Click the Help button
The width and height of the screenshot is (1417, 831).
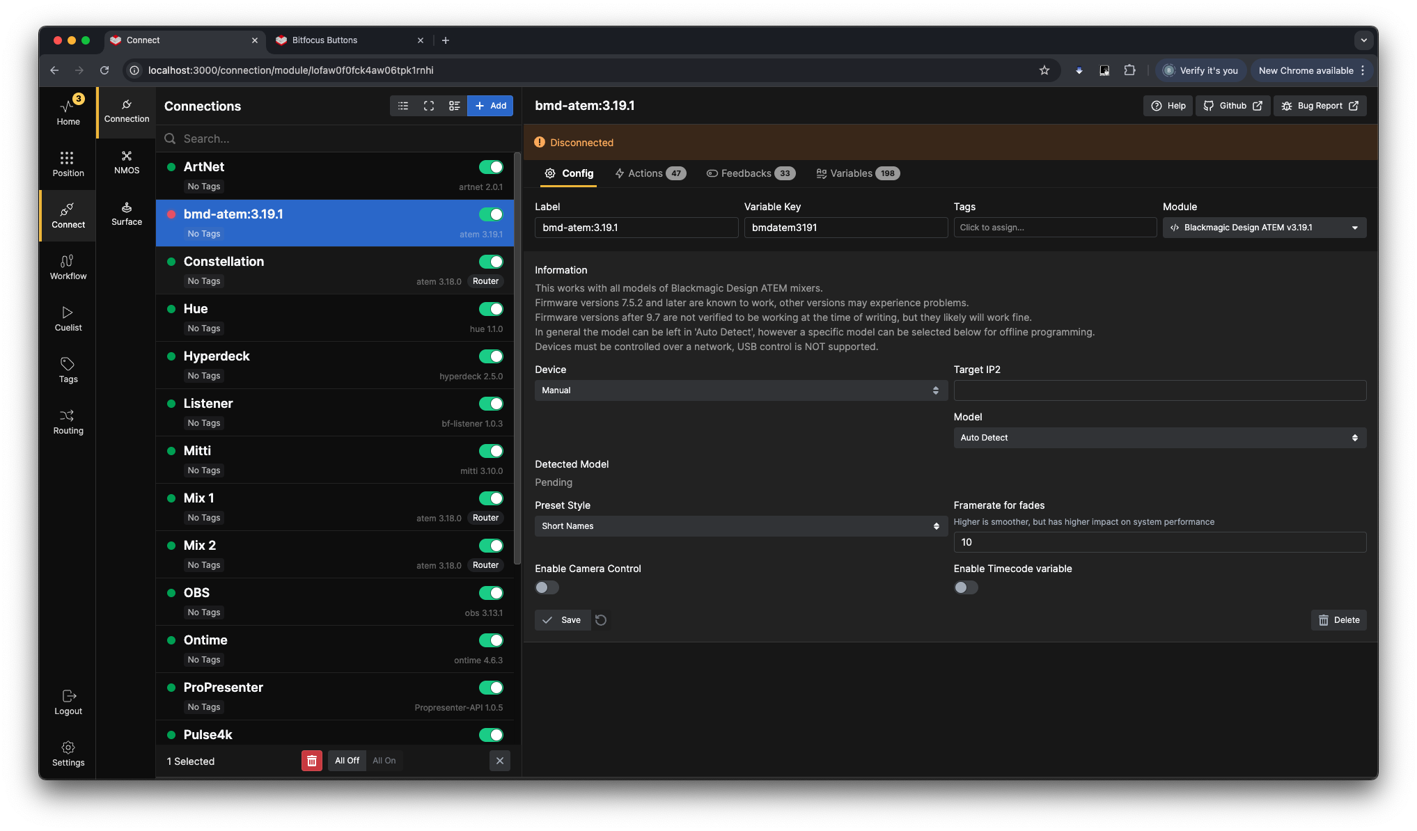pyautogui.click(x=1168, y=106)
